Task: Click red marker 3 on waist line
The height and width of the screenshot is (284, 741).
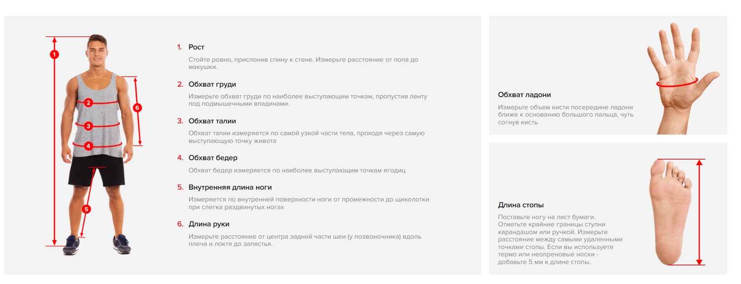Action: coord(89,126)
